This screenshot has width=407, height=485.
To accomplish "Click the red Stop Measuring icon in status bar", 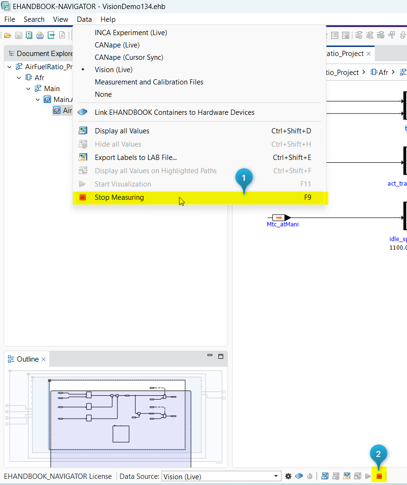I will click(x=379, y=476).
